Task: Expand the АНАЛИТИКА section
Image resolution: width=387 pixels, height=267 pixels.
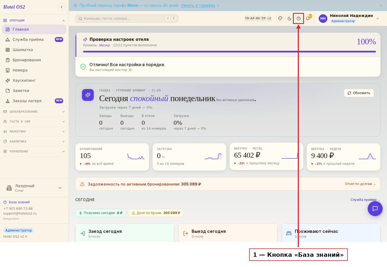Action: click(34, 141)
